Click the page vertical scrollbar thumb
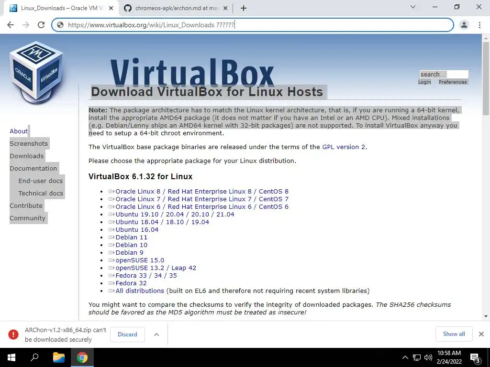The height and width of the screenshot is (367, 490). (x=485, y=78)
